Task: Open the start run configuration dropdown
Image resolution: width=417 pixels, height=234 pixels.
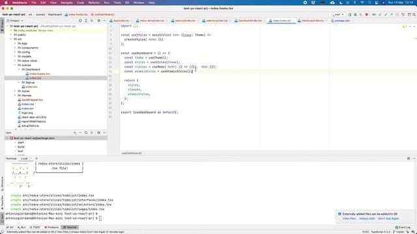Action: tap(338, 14)
